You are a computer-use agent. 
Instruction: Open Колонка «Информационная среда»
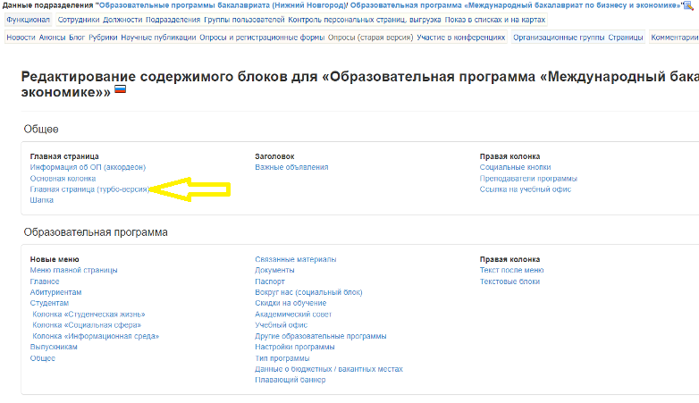point(96,337)
